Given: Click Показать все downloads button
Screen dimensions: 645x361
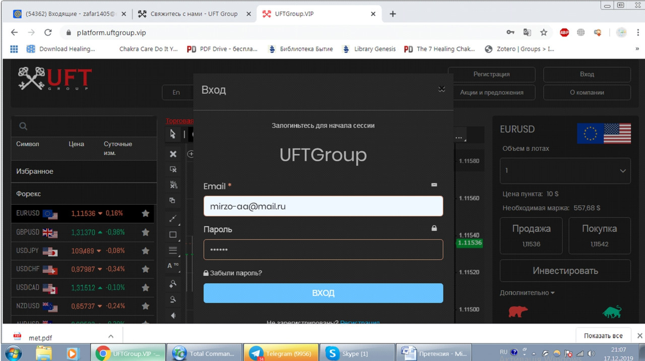Looking at the screenshot, I should [x=603, y=336].
